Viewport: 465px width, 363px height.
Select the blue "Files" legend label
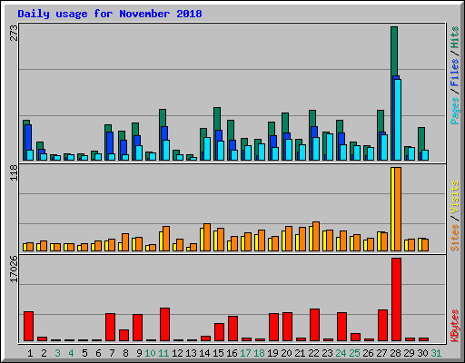tap(454, 73)
